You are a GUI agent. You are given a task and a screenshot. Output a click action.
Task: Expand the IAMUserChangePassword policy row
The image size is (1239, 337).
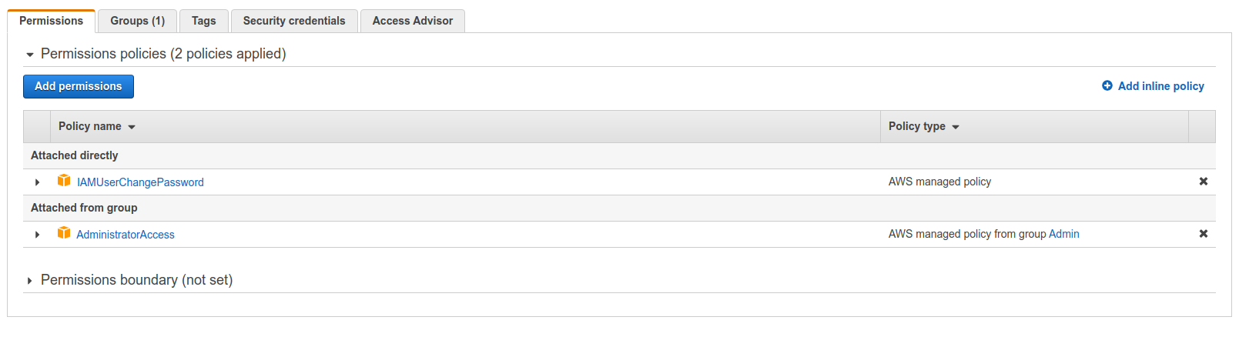click(x=37, y=182)
